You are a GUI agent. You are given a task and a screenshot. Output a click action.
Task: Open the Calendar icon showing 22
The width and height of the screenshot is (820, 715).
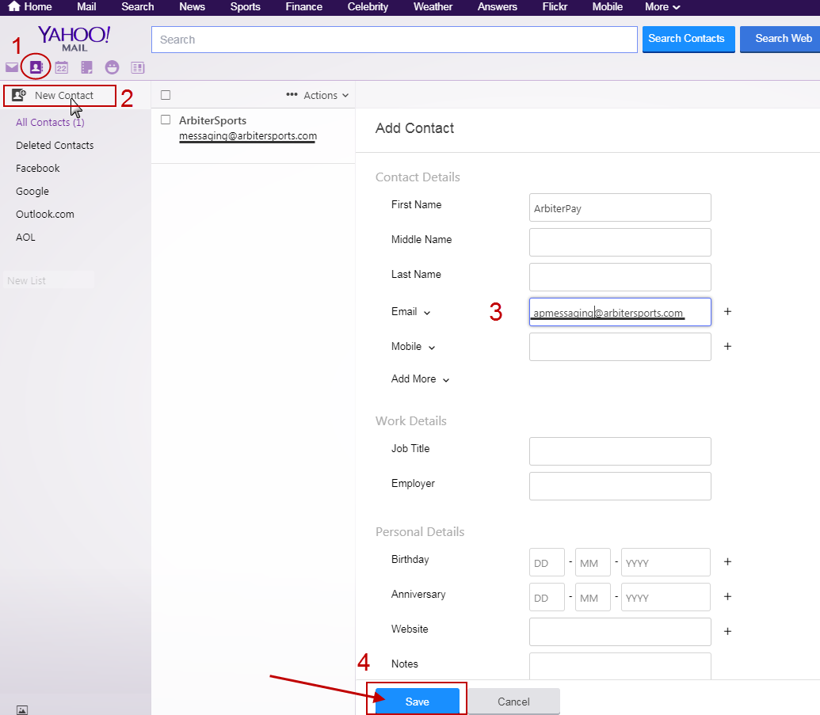tap(62, 67)
